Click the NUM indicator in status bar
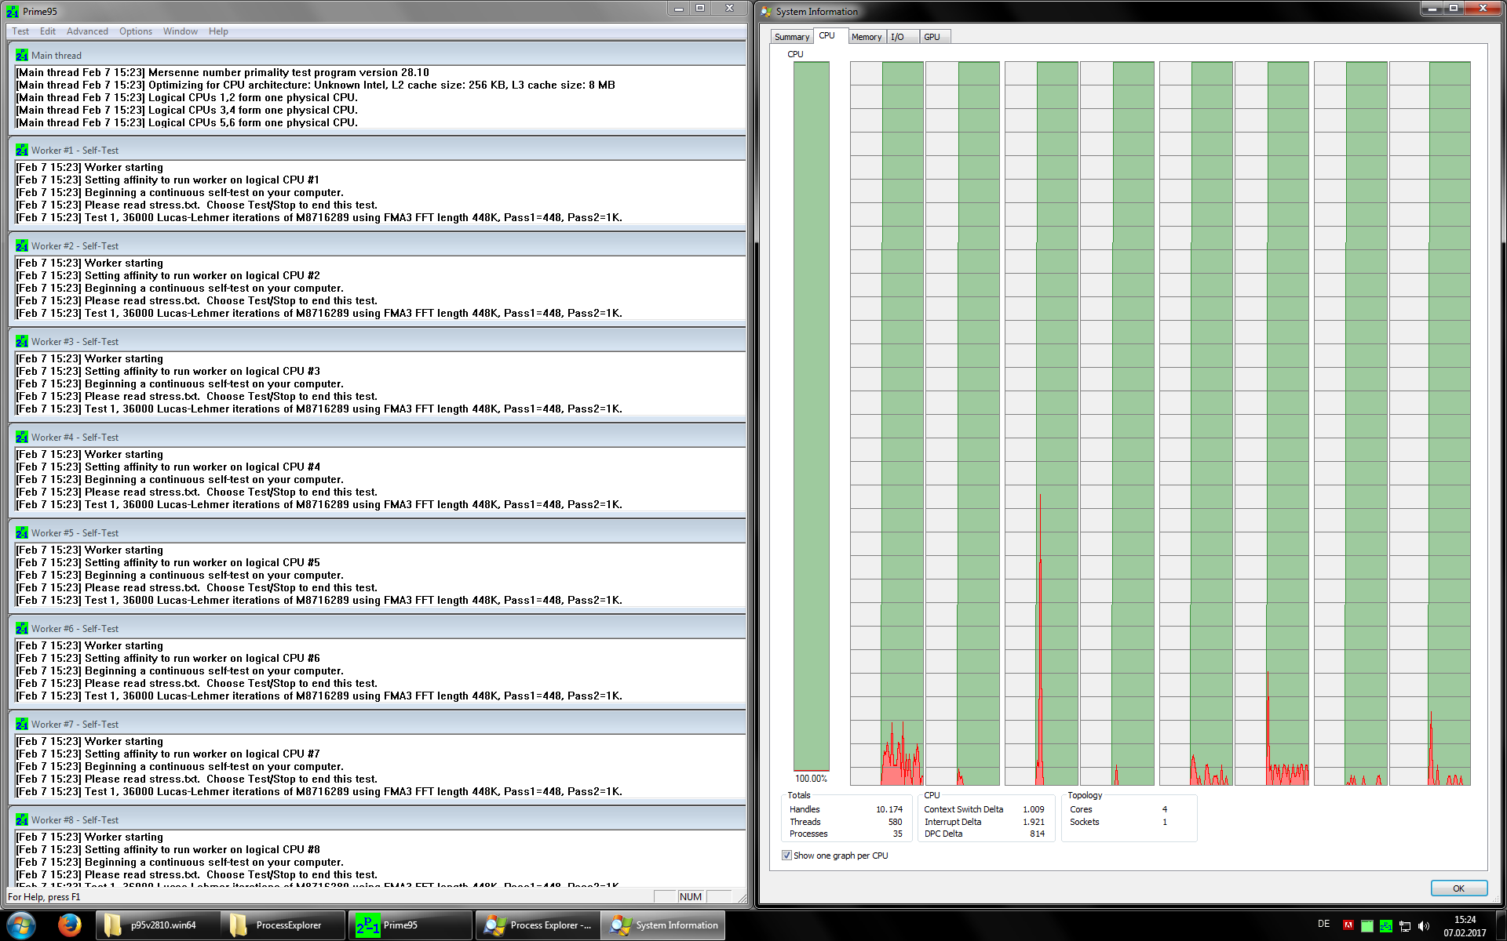Viewport: 1507px width, 941px height. (691, 897)
